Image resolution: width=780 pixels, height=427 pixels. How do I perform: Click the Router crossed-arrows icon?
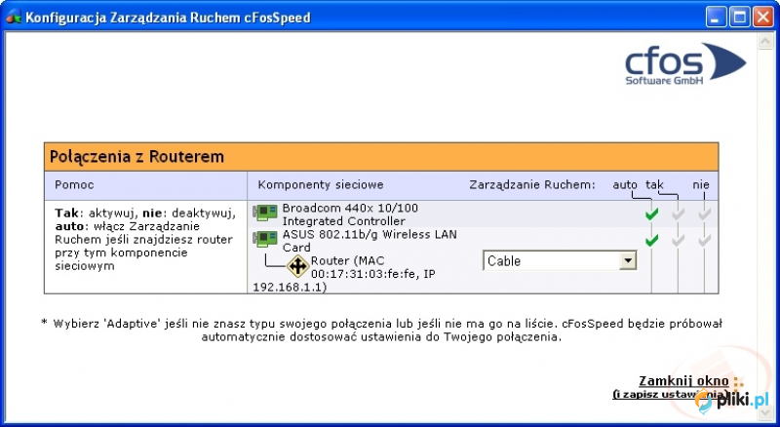[x=297, y=266]
